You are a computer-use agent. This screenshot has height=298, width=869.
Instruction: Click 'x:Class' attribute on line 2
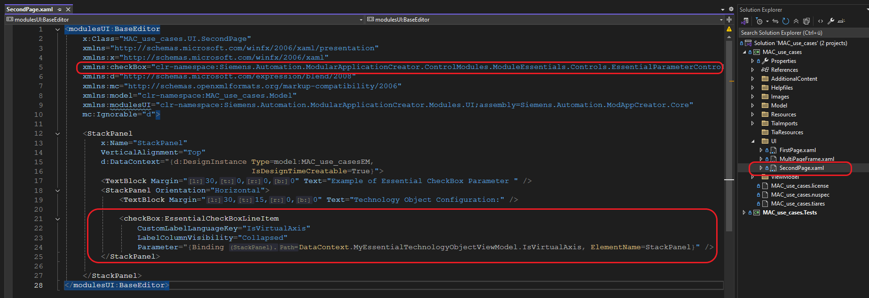(98, 38)
